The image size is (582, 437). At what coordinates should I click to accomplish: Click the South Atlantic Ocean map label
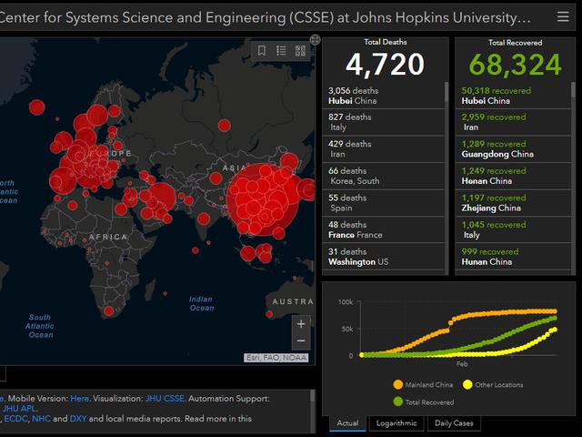click(x=40, y=326)
